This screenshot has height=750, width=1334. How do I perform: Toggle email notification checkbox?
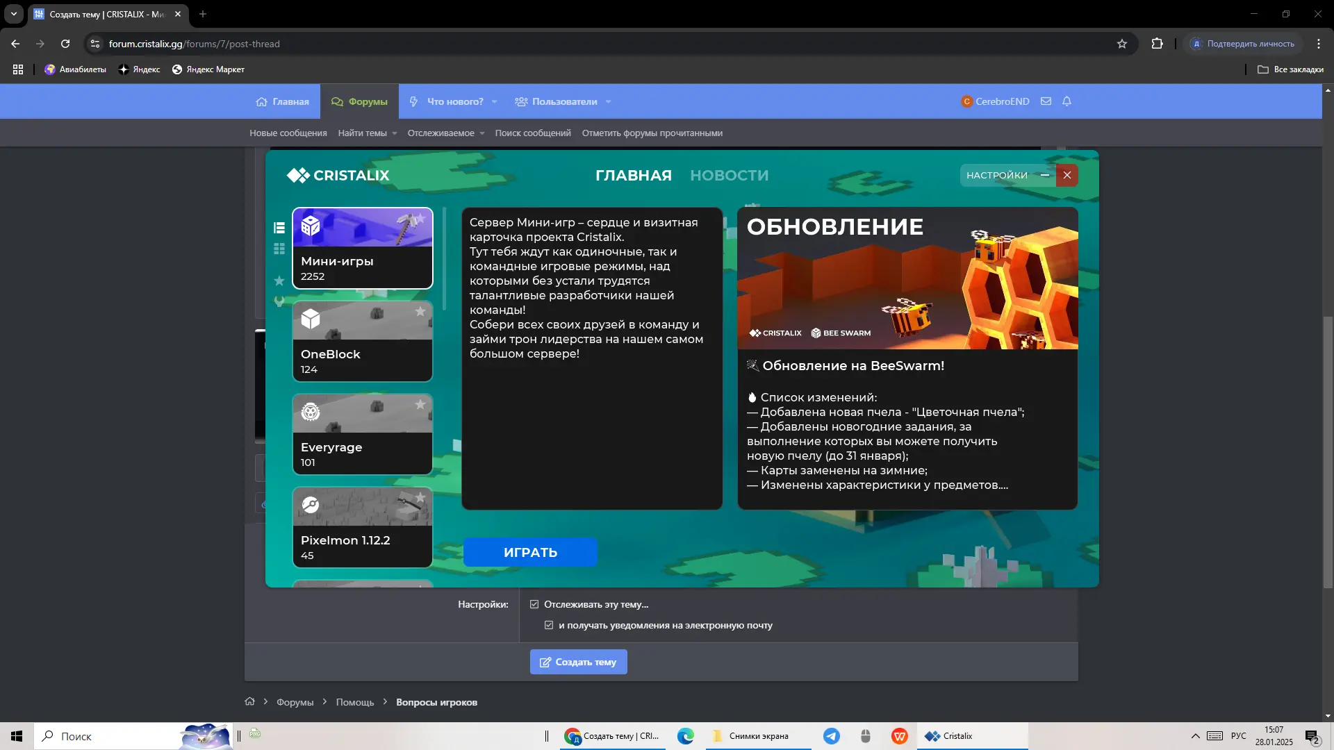[549, 625]
